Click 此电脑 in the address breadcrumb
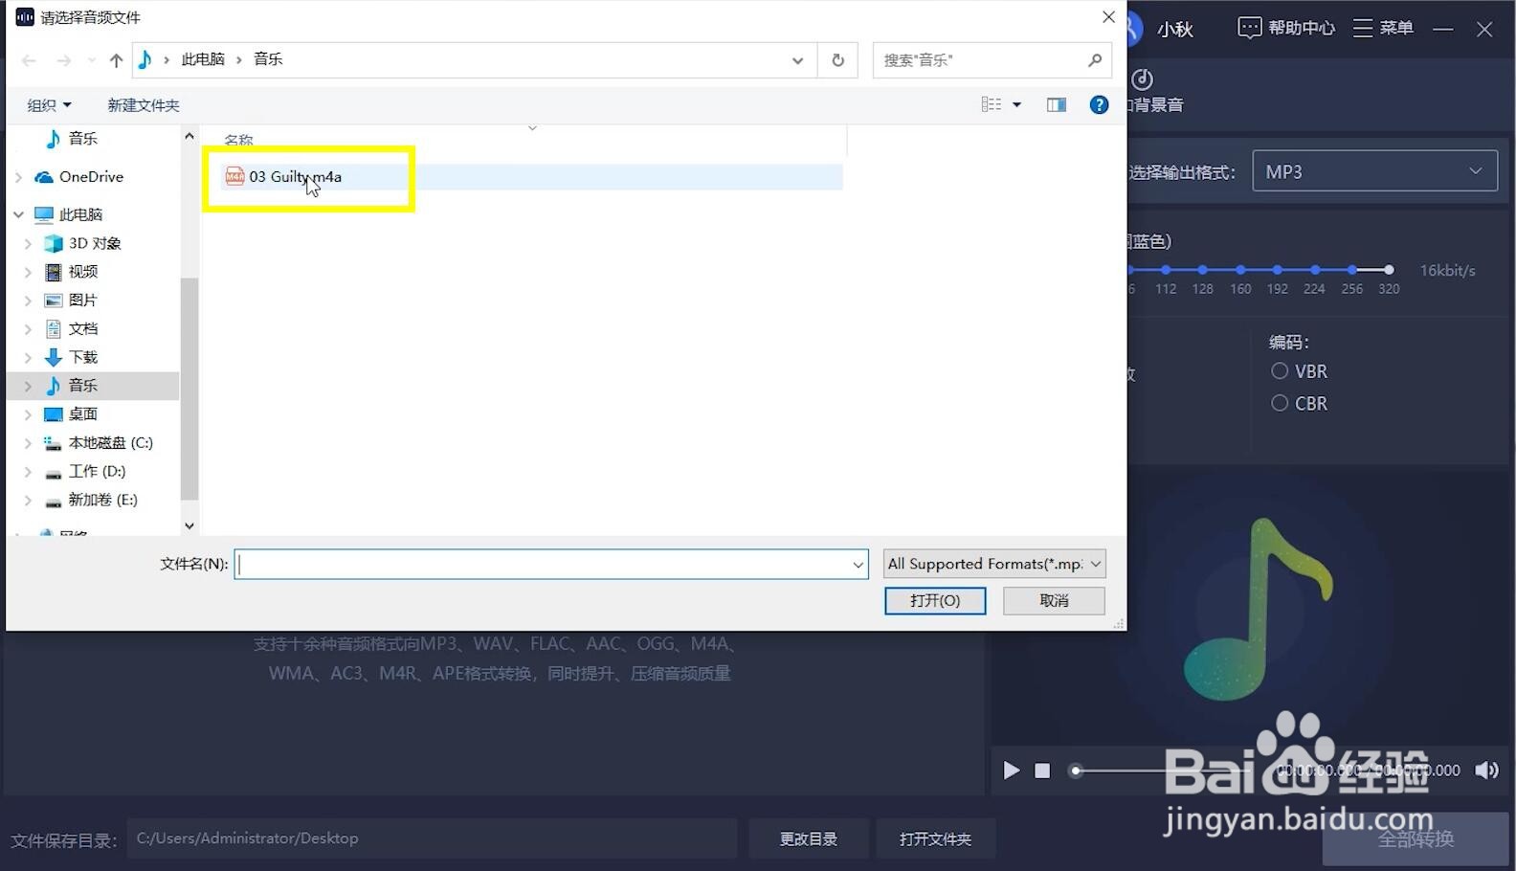The image size is (1516, 871). click(203, 59)
